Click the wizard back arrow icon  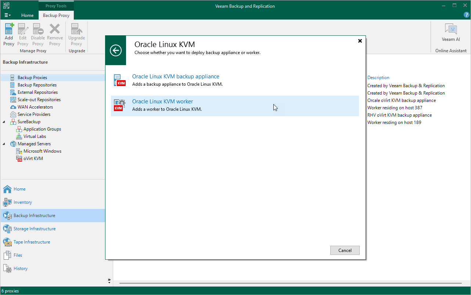pos(116,50)
